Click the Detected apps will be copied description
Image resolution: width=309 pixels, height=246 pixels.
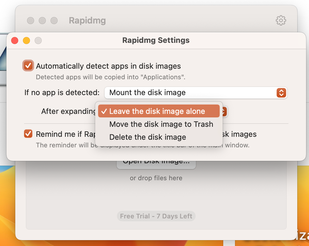[x=110, y=77]
